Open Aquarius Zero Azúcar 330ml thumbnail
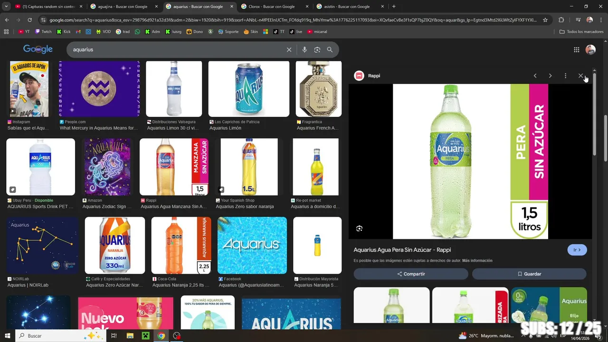Viewport: 608px width, 342px height. tap(115, 246)
